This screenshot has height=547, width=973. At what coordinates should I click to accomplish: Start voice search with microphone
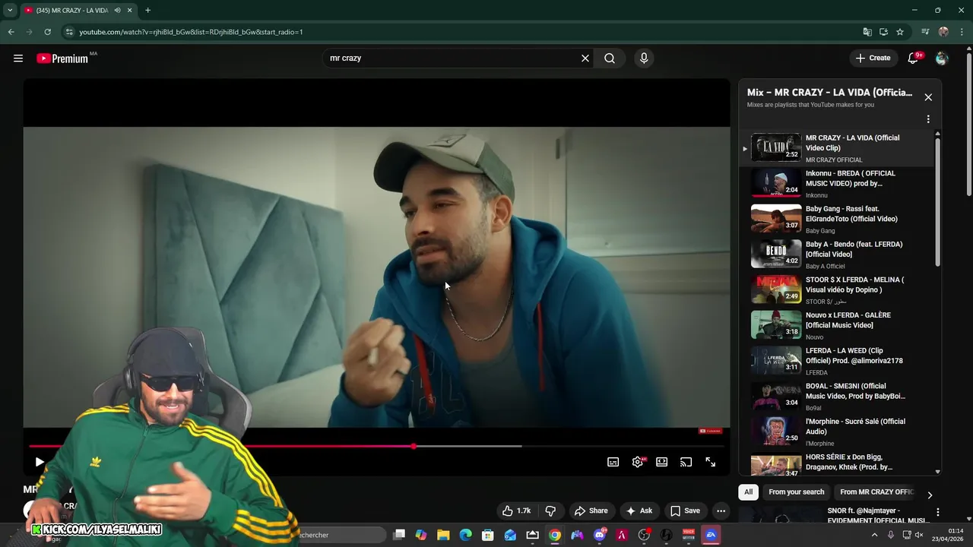pos(644,58)
